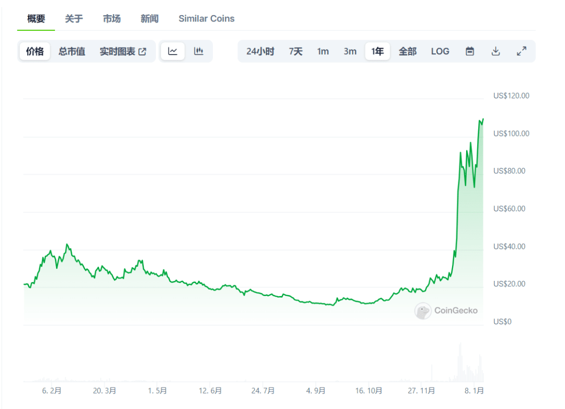Switch to the candlestick chart icon
This screenshot has height=409, width=565.
click(198, 51)
